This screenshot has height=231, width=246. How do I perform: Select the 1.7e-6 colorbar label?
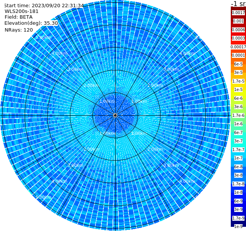[x=238, y=115]
